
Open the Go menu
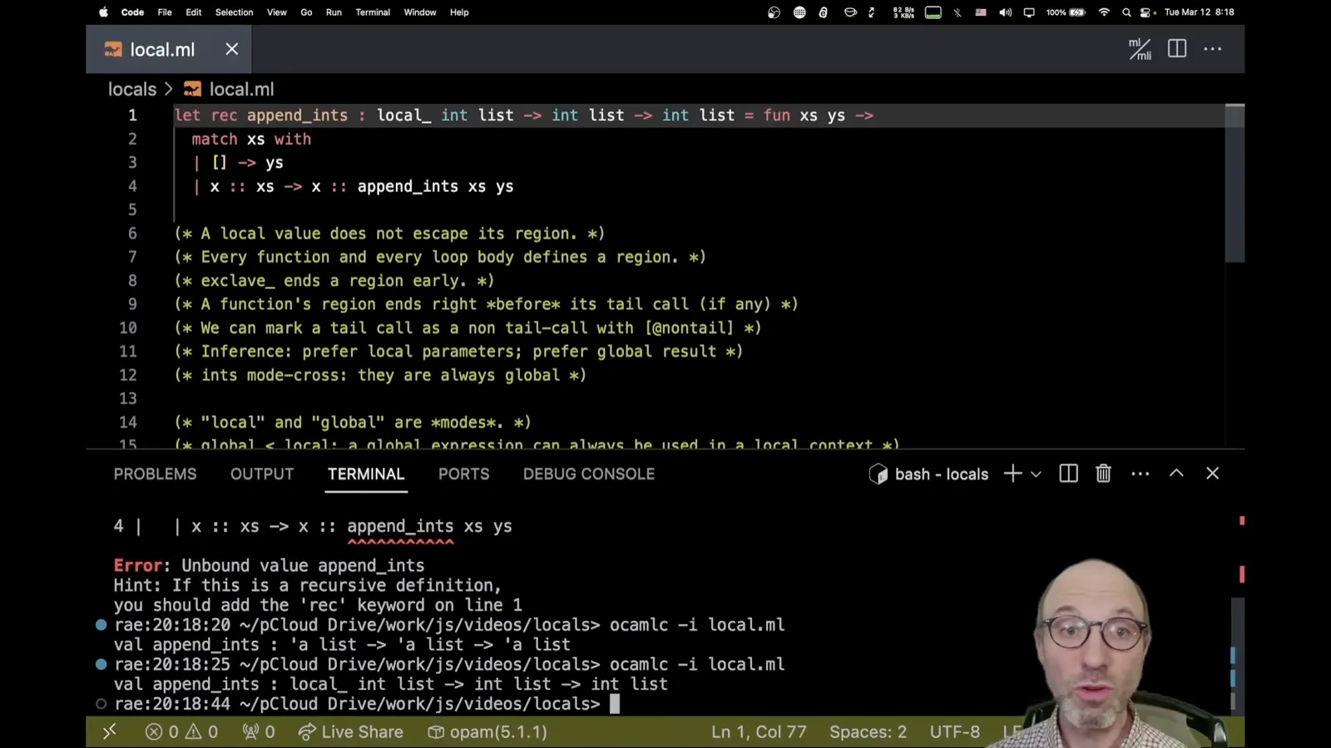coord(306,12)
